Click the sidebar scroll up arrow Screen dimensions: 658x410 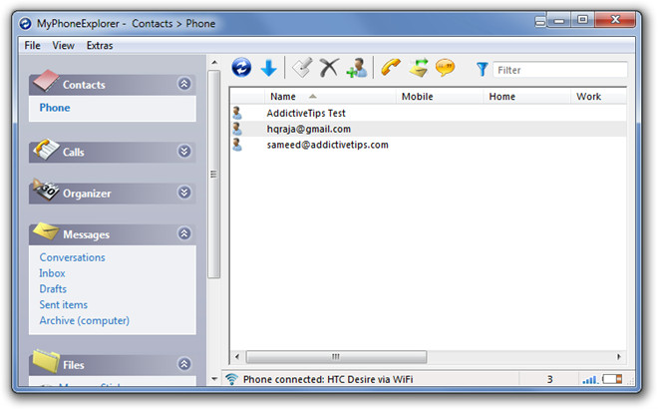214,62
